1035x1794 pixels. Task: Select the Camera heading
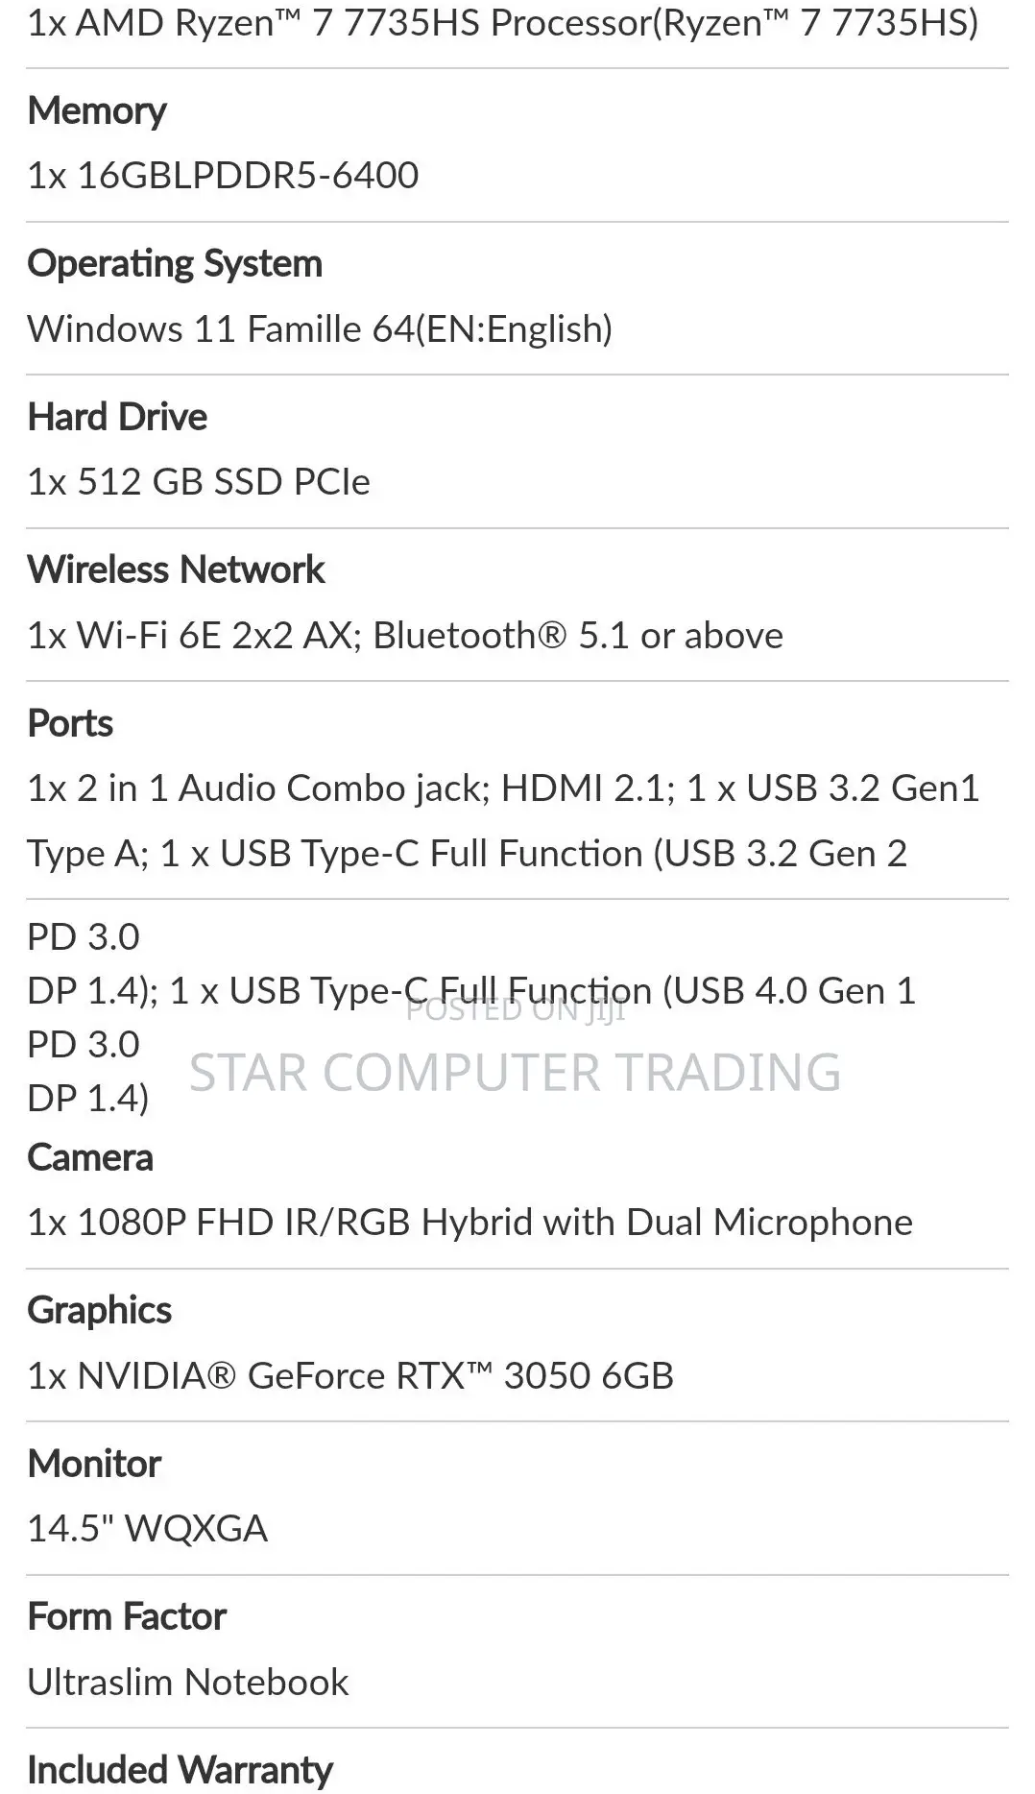(90, 1157)
